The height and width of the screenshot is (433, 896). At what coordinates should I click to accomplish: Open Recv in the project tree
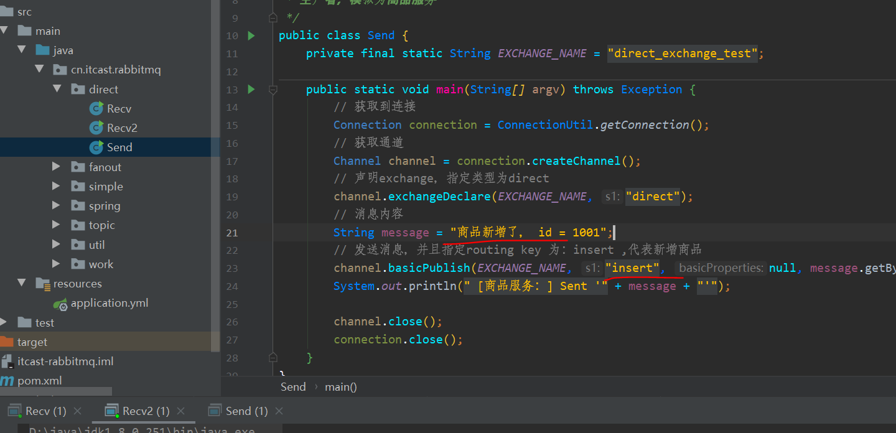[x=119, y=109]
